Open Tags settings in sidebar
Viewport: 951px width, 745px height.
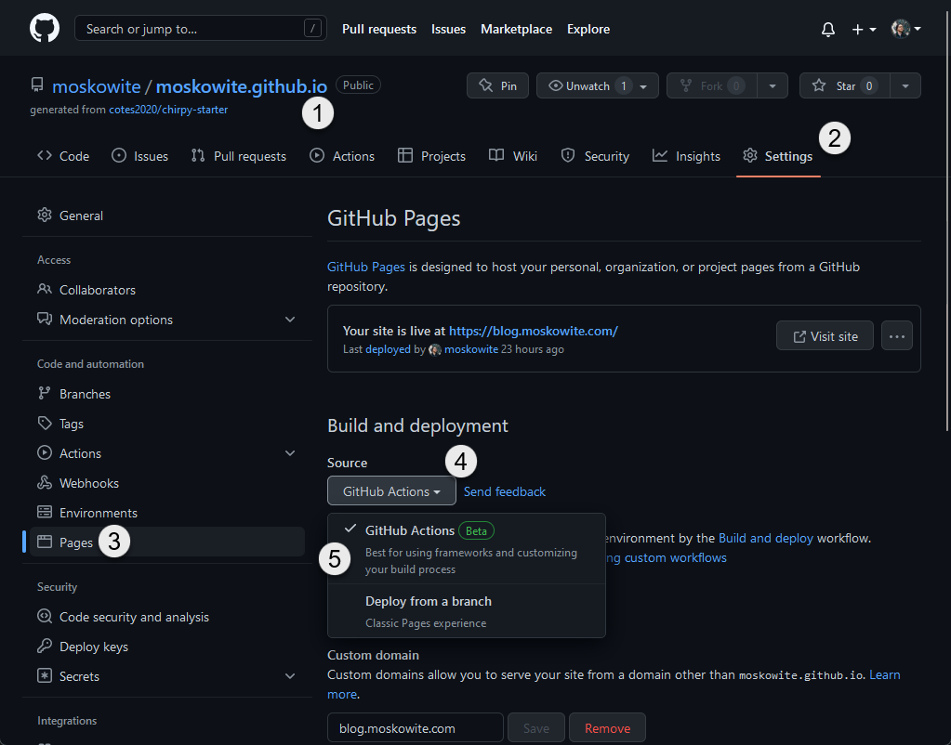point(167,424)
